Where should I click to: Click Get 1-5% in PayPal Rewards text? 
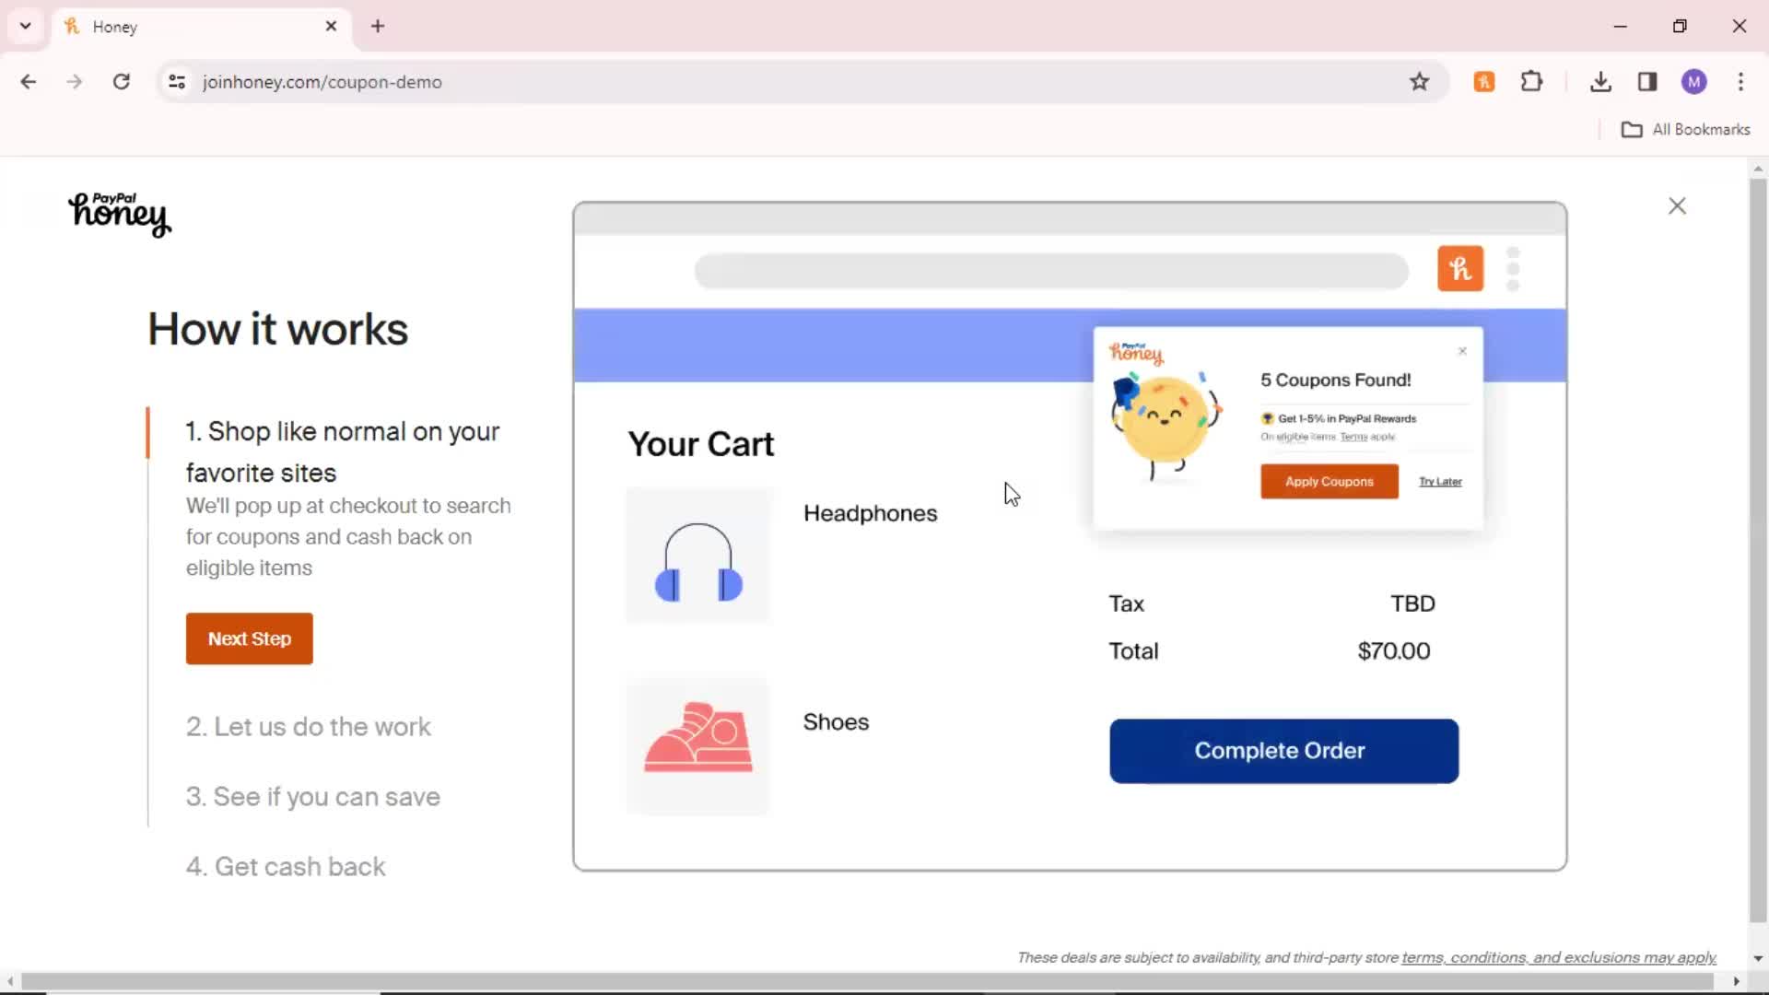click(x=1346, y=418)
